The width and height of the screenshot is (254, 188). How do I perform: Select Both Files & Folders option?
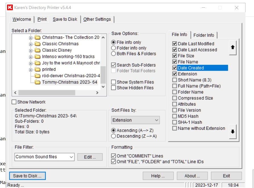134,54
